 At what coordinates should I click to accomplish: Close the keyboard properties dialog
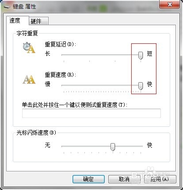click(x=169, y=4)
